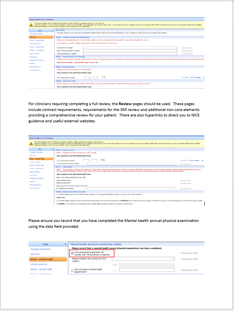Click the 'Mental health physical examination coding' heading
Screen dimensions: 234x311
[96, 244]
